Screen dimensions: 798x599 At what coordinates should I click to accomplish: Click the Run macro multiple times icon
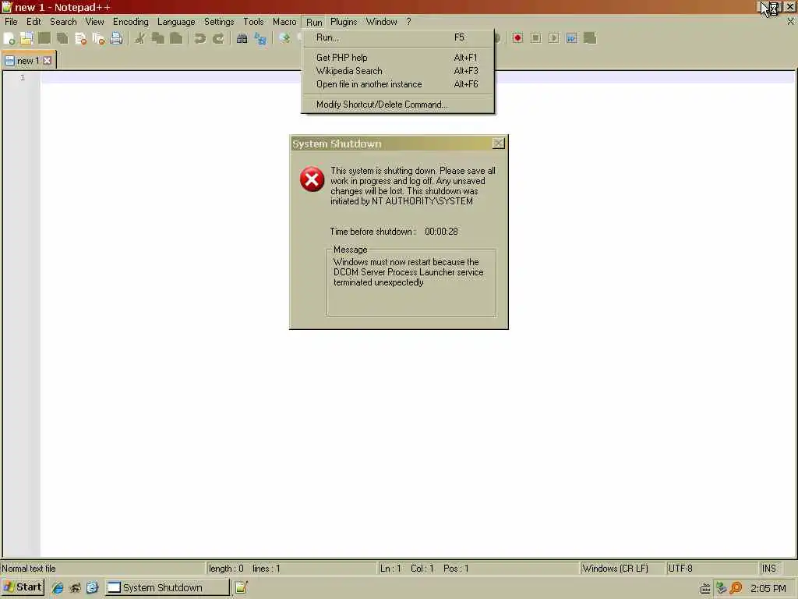[x=571, y=38]
